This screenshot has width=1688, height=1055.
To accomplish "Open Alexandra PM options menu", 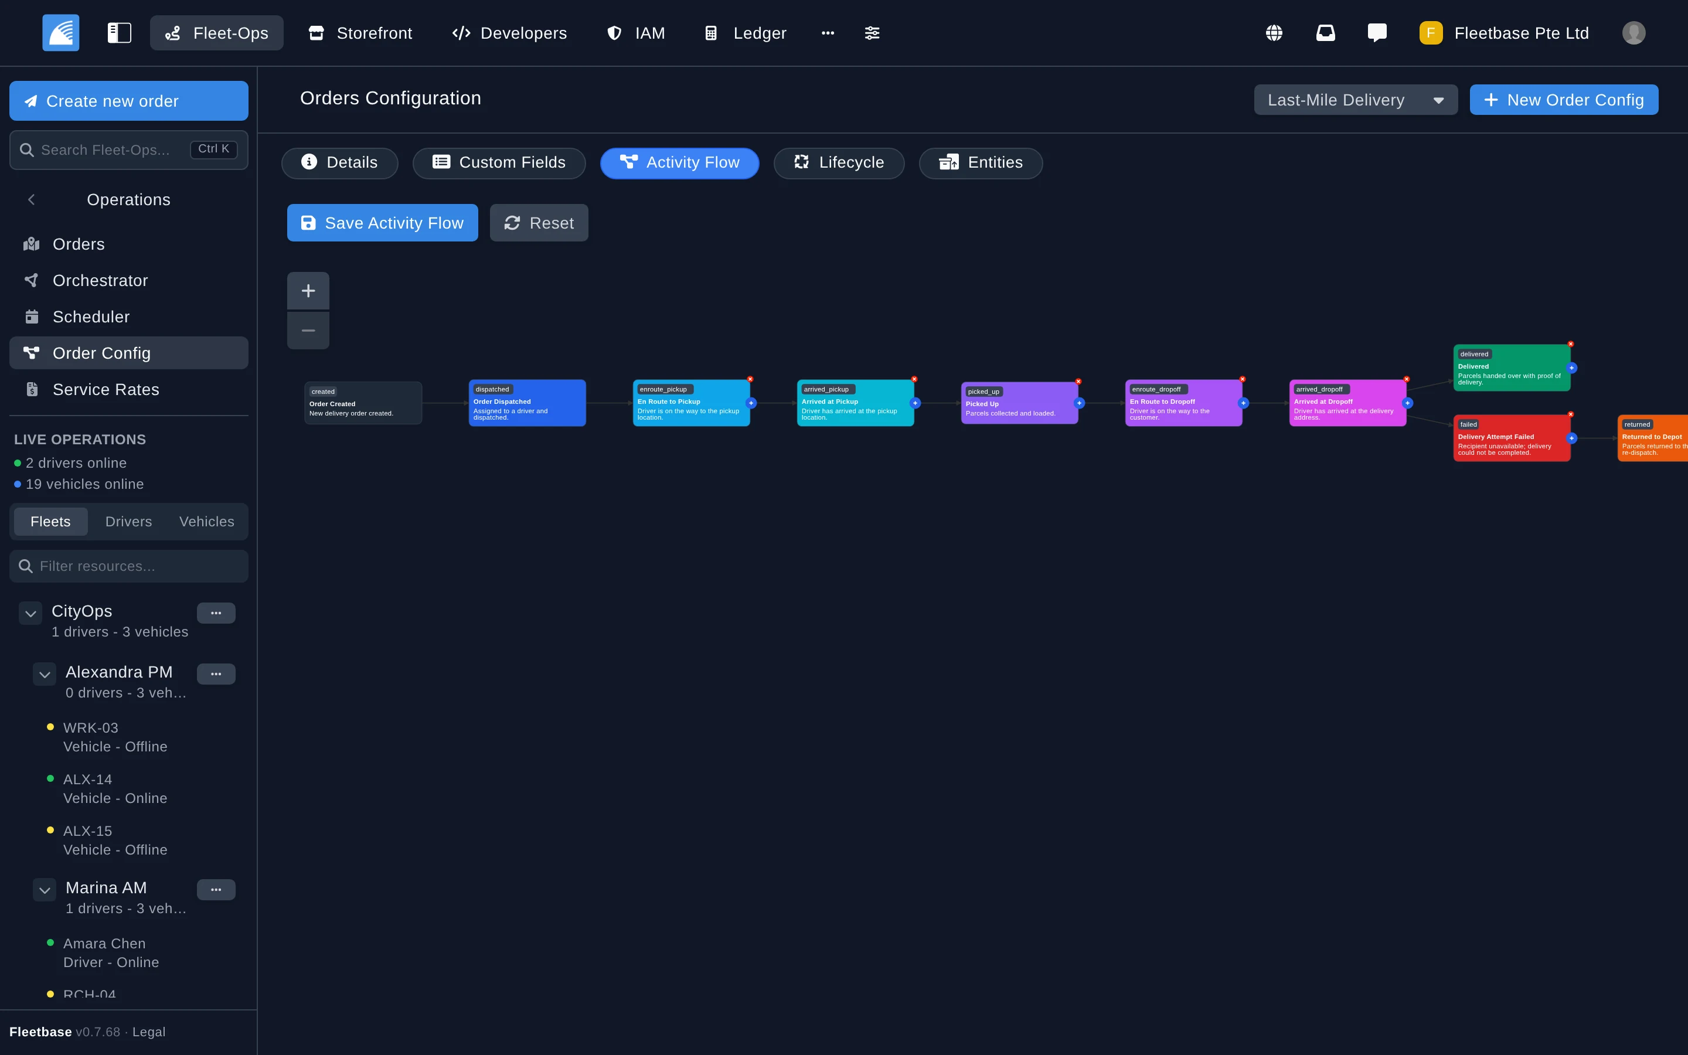I will (216, 674).
